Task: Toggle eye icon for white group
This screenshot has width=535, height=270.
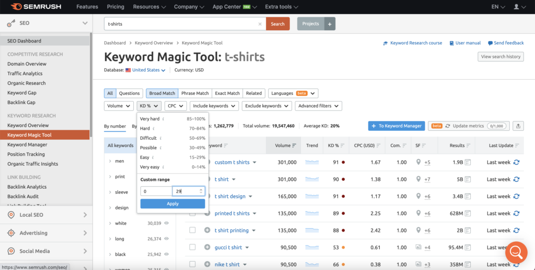Action: 167,223
